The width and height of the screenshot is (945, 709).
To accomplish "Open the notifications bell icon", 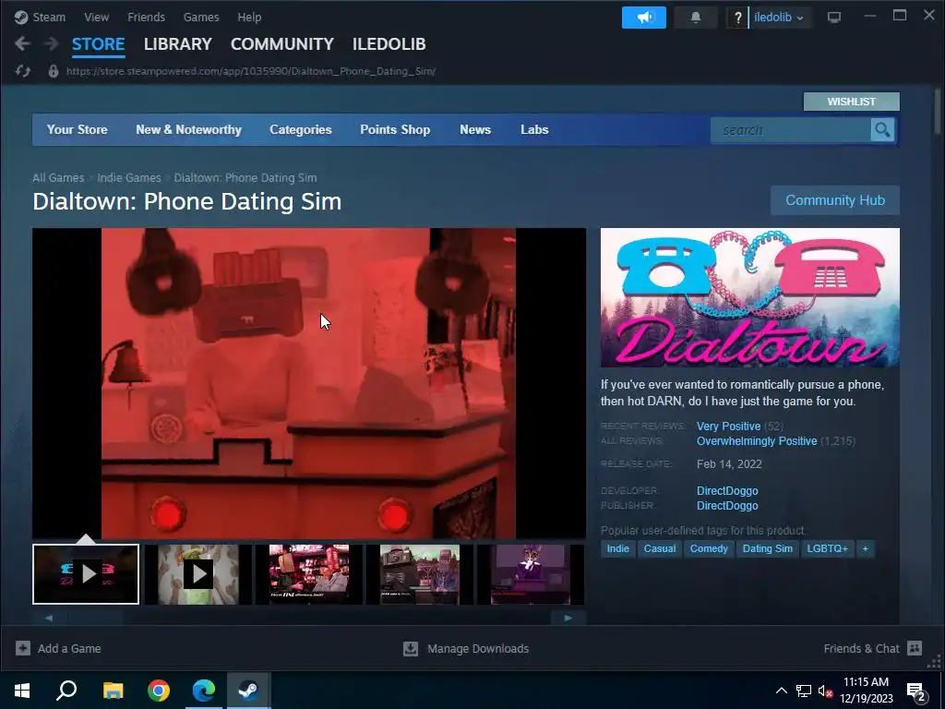I will pyautogui.click(x=696, y=18).
